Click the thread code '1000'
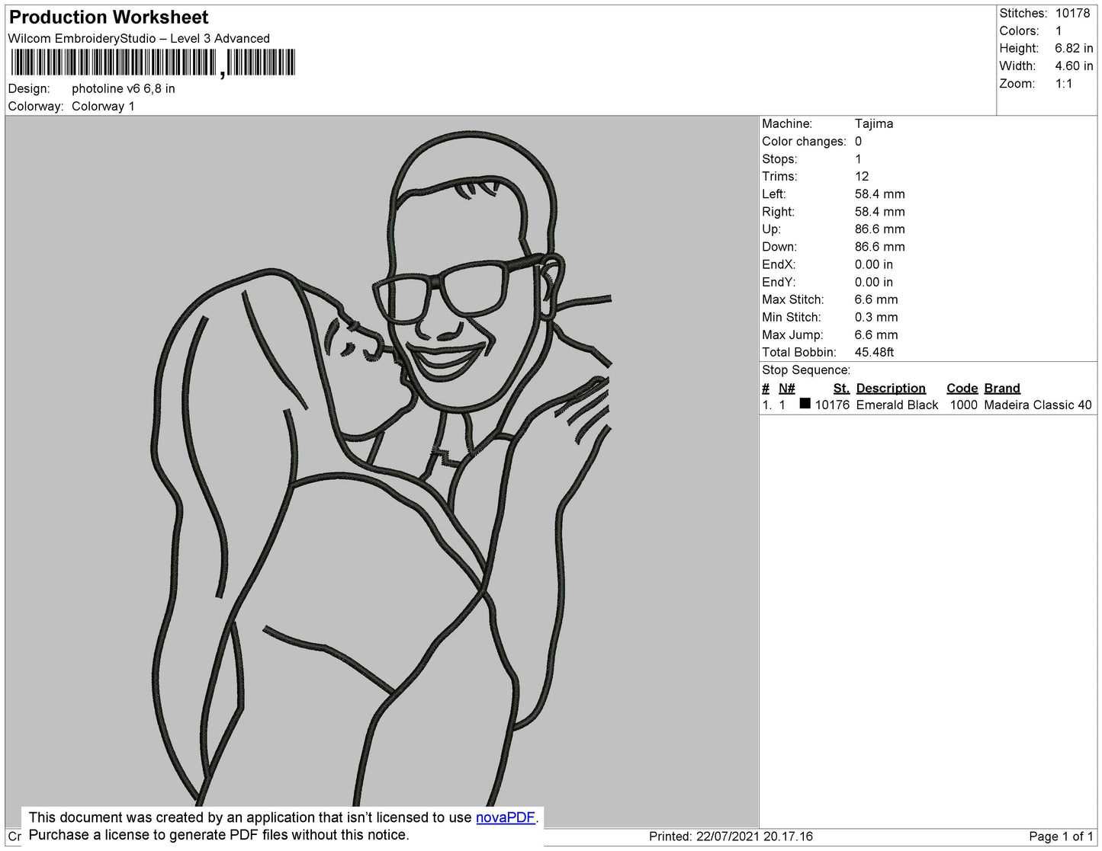This screenshot has width=1102, height=851. [964, 405]
